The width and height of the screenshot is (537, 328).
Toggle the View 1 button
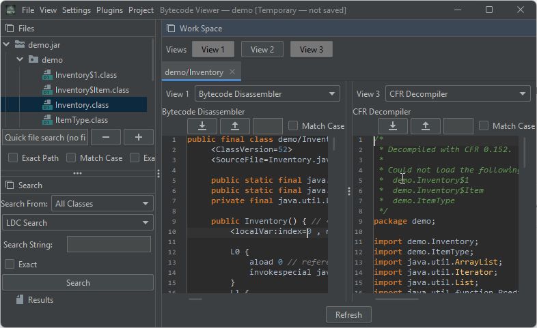(213, 50)
